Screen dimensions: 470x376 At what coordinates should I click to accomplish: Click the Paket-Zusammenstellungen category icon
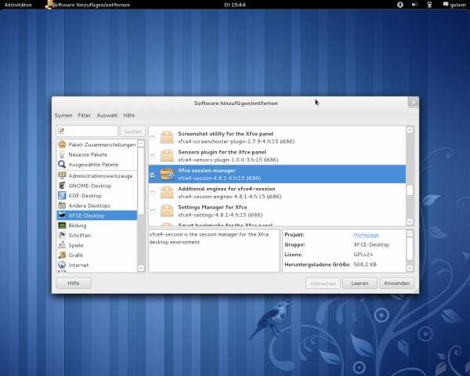[62, 144]
